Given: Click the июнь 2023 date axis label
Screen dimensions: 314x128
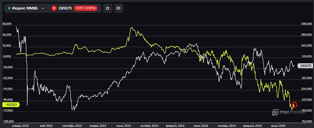Looking at the screenshot, I should (x=123, y=126).
